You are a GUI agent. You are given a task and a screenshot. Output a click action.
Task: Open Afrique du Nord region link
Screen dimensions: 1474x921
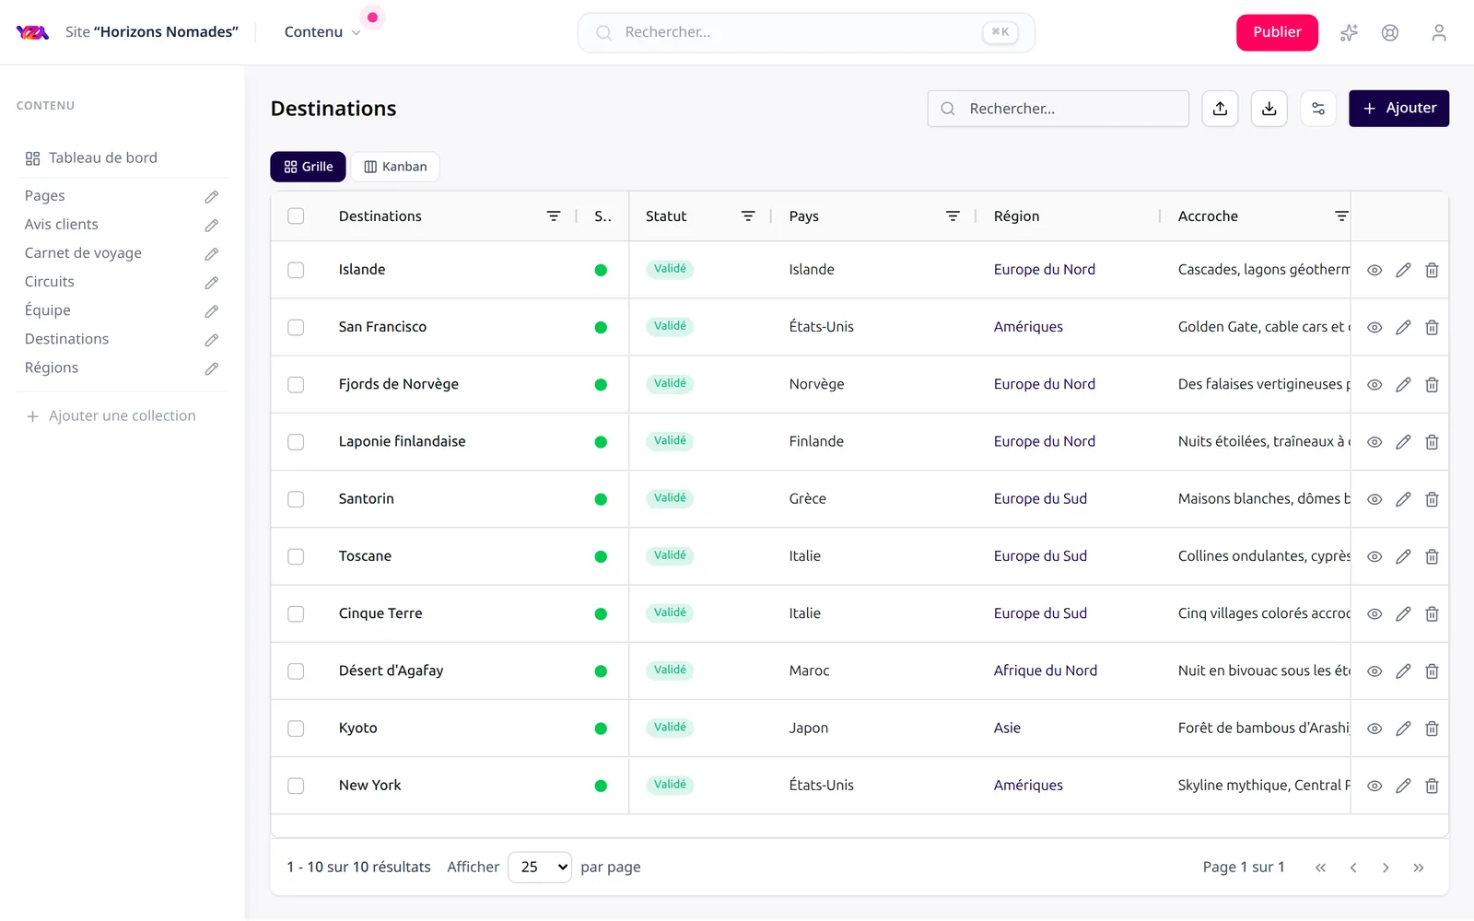1046,670
